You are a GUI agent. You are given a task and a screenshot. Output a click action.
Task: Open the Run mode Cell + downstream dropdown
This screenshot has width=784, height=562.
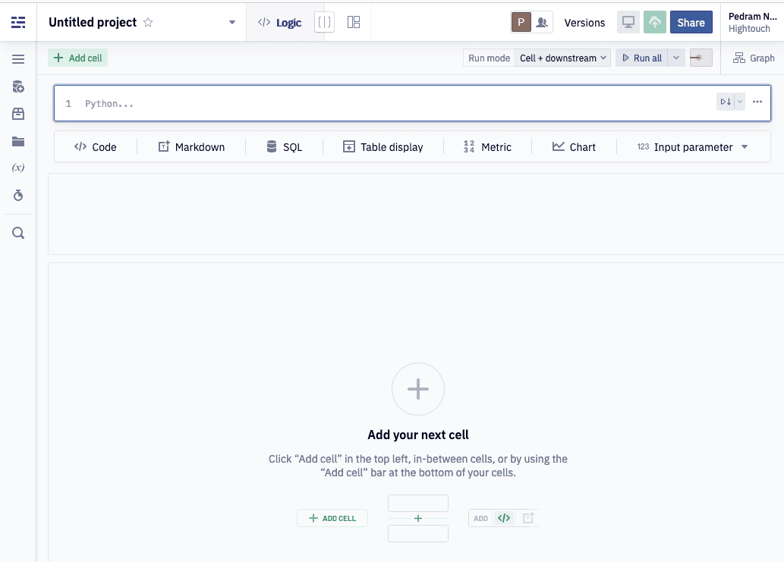(x=562, y=58)
